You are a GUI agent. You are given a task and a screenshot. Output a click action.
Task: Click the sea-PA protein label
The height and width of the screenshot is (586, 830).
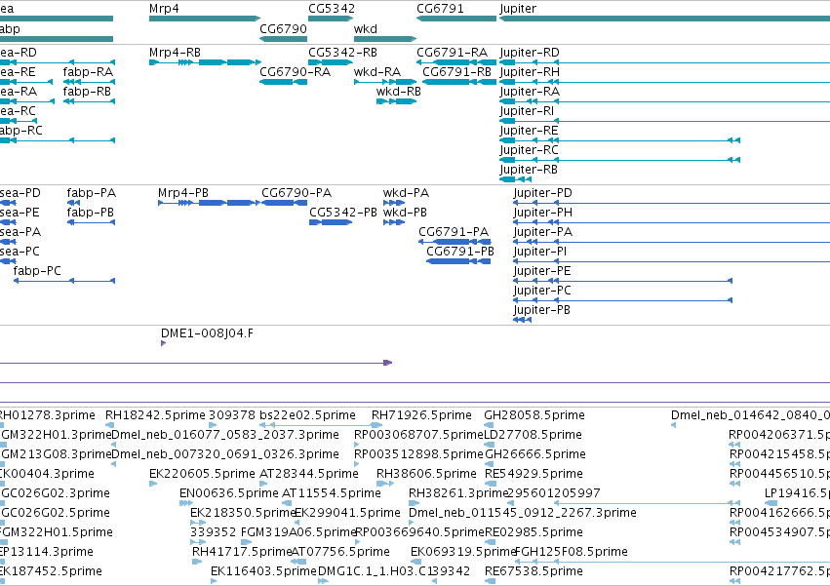(x=20, y=232)
